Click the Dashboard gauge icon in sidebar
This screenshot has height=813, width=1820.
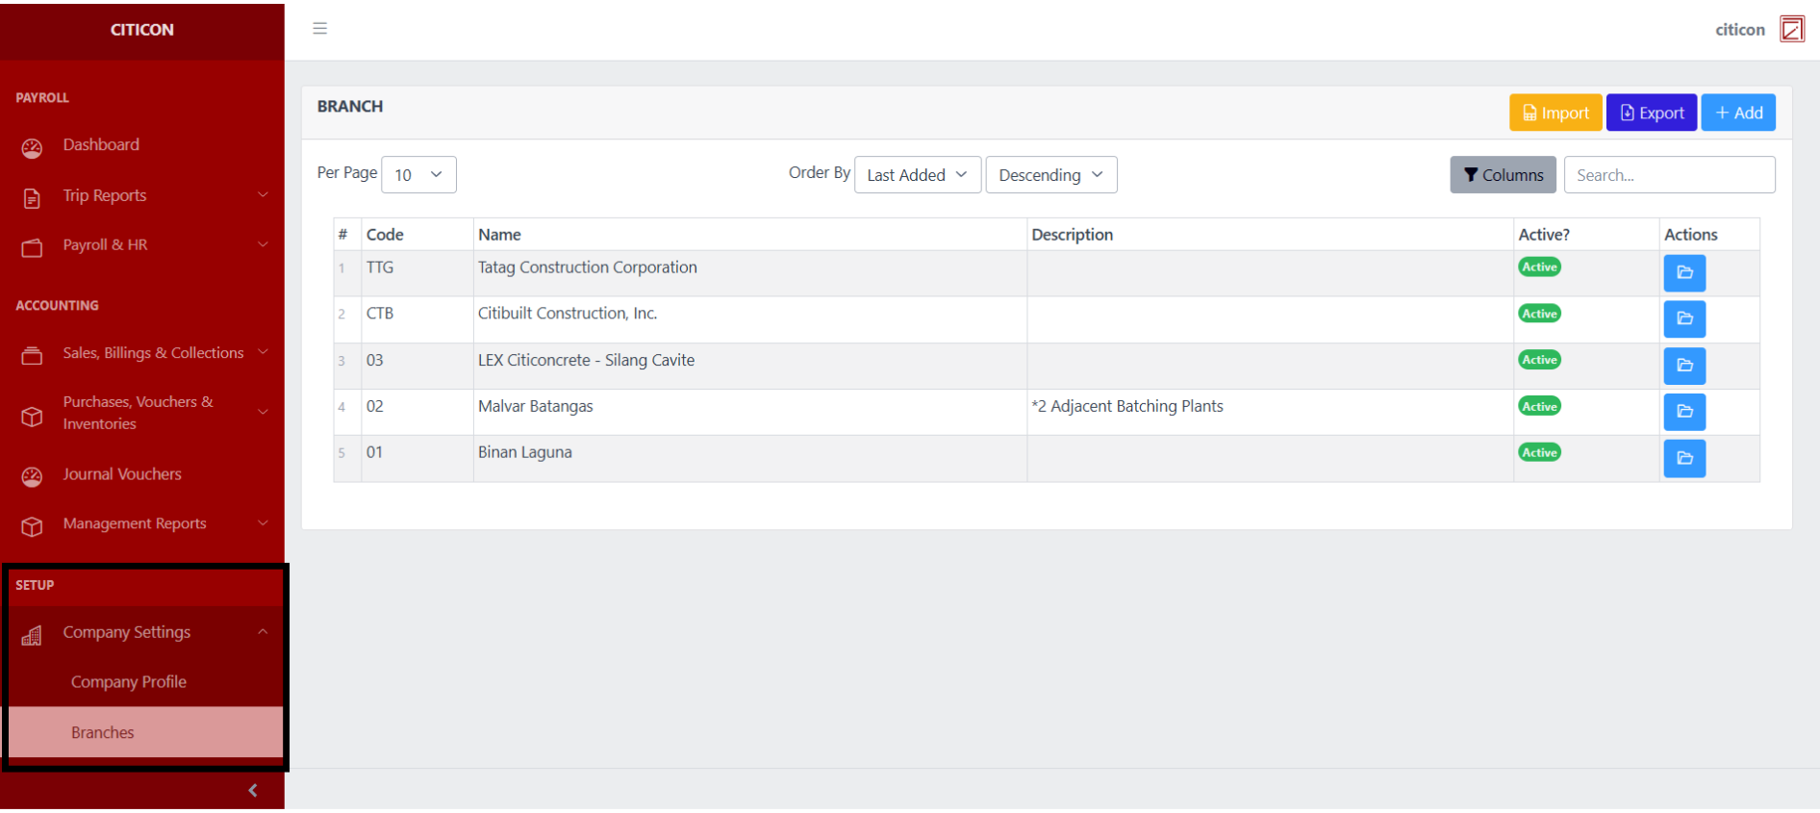32,148
